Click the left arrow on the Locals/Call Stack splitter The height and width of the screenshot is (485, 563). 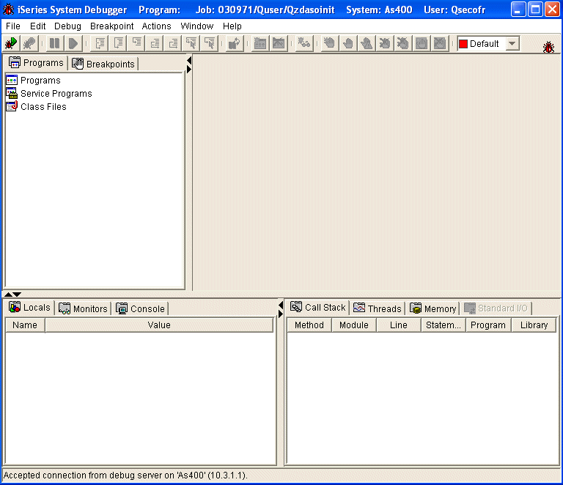tap(281, 306)
